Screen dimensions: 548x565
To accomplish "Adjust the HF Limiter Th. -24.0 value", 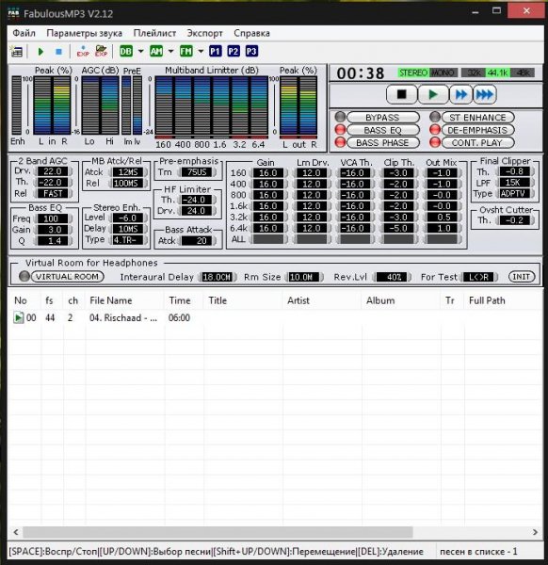I will point(197,200).
